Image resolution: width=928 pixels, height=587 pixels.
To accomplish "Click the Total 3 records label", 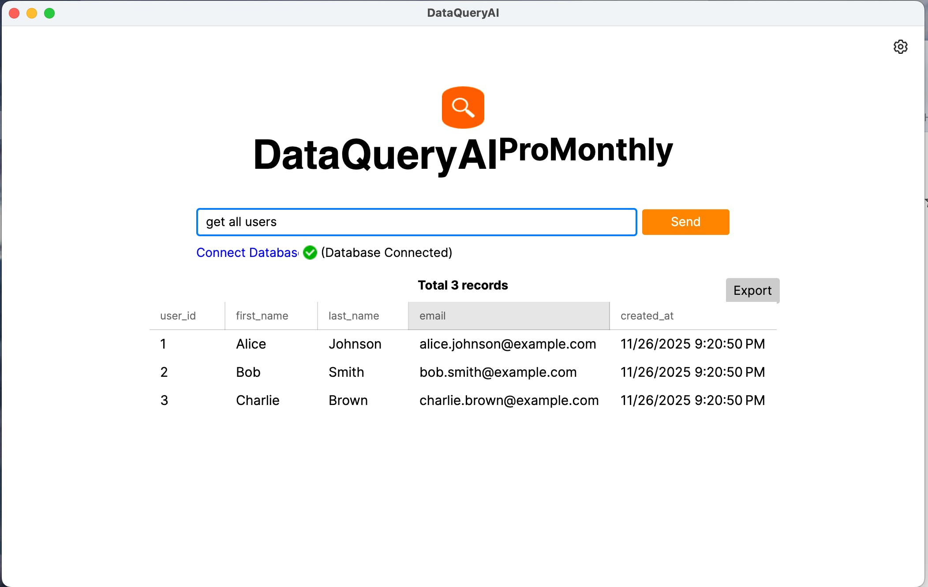I will (463, 286).
